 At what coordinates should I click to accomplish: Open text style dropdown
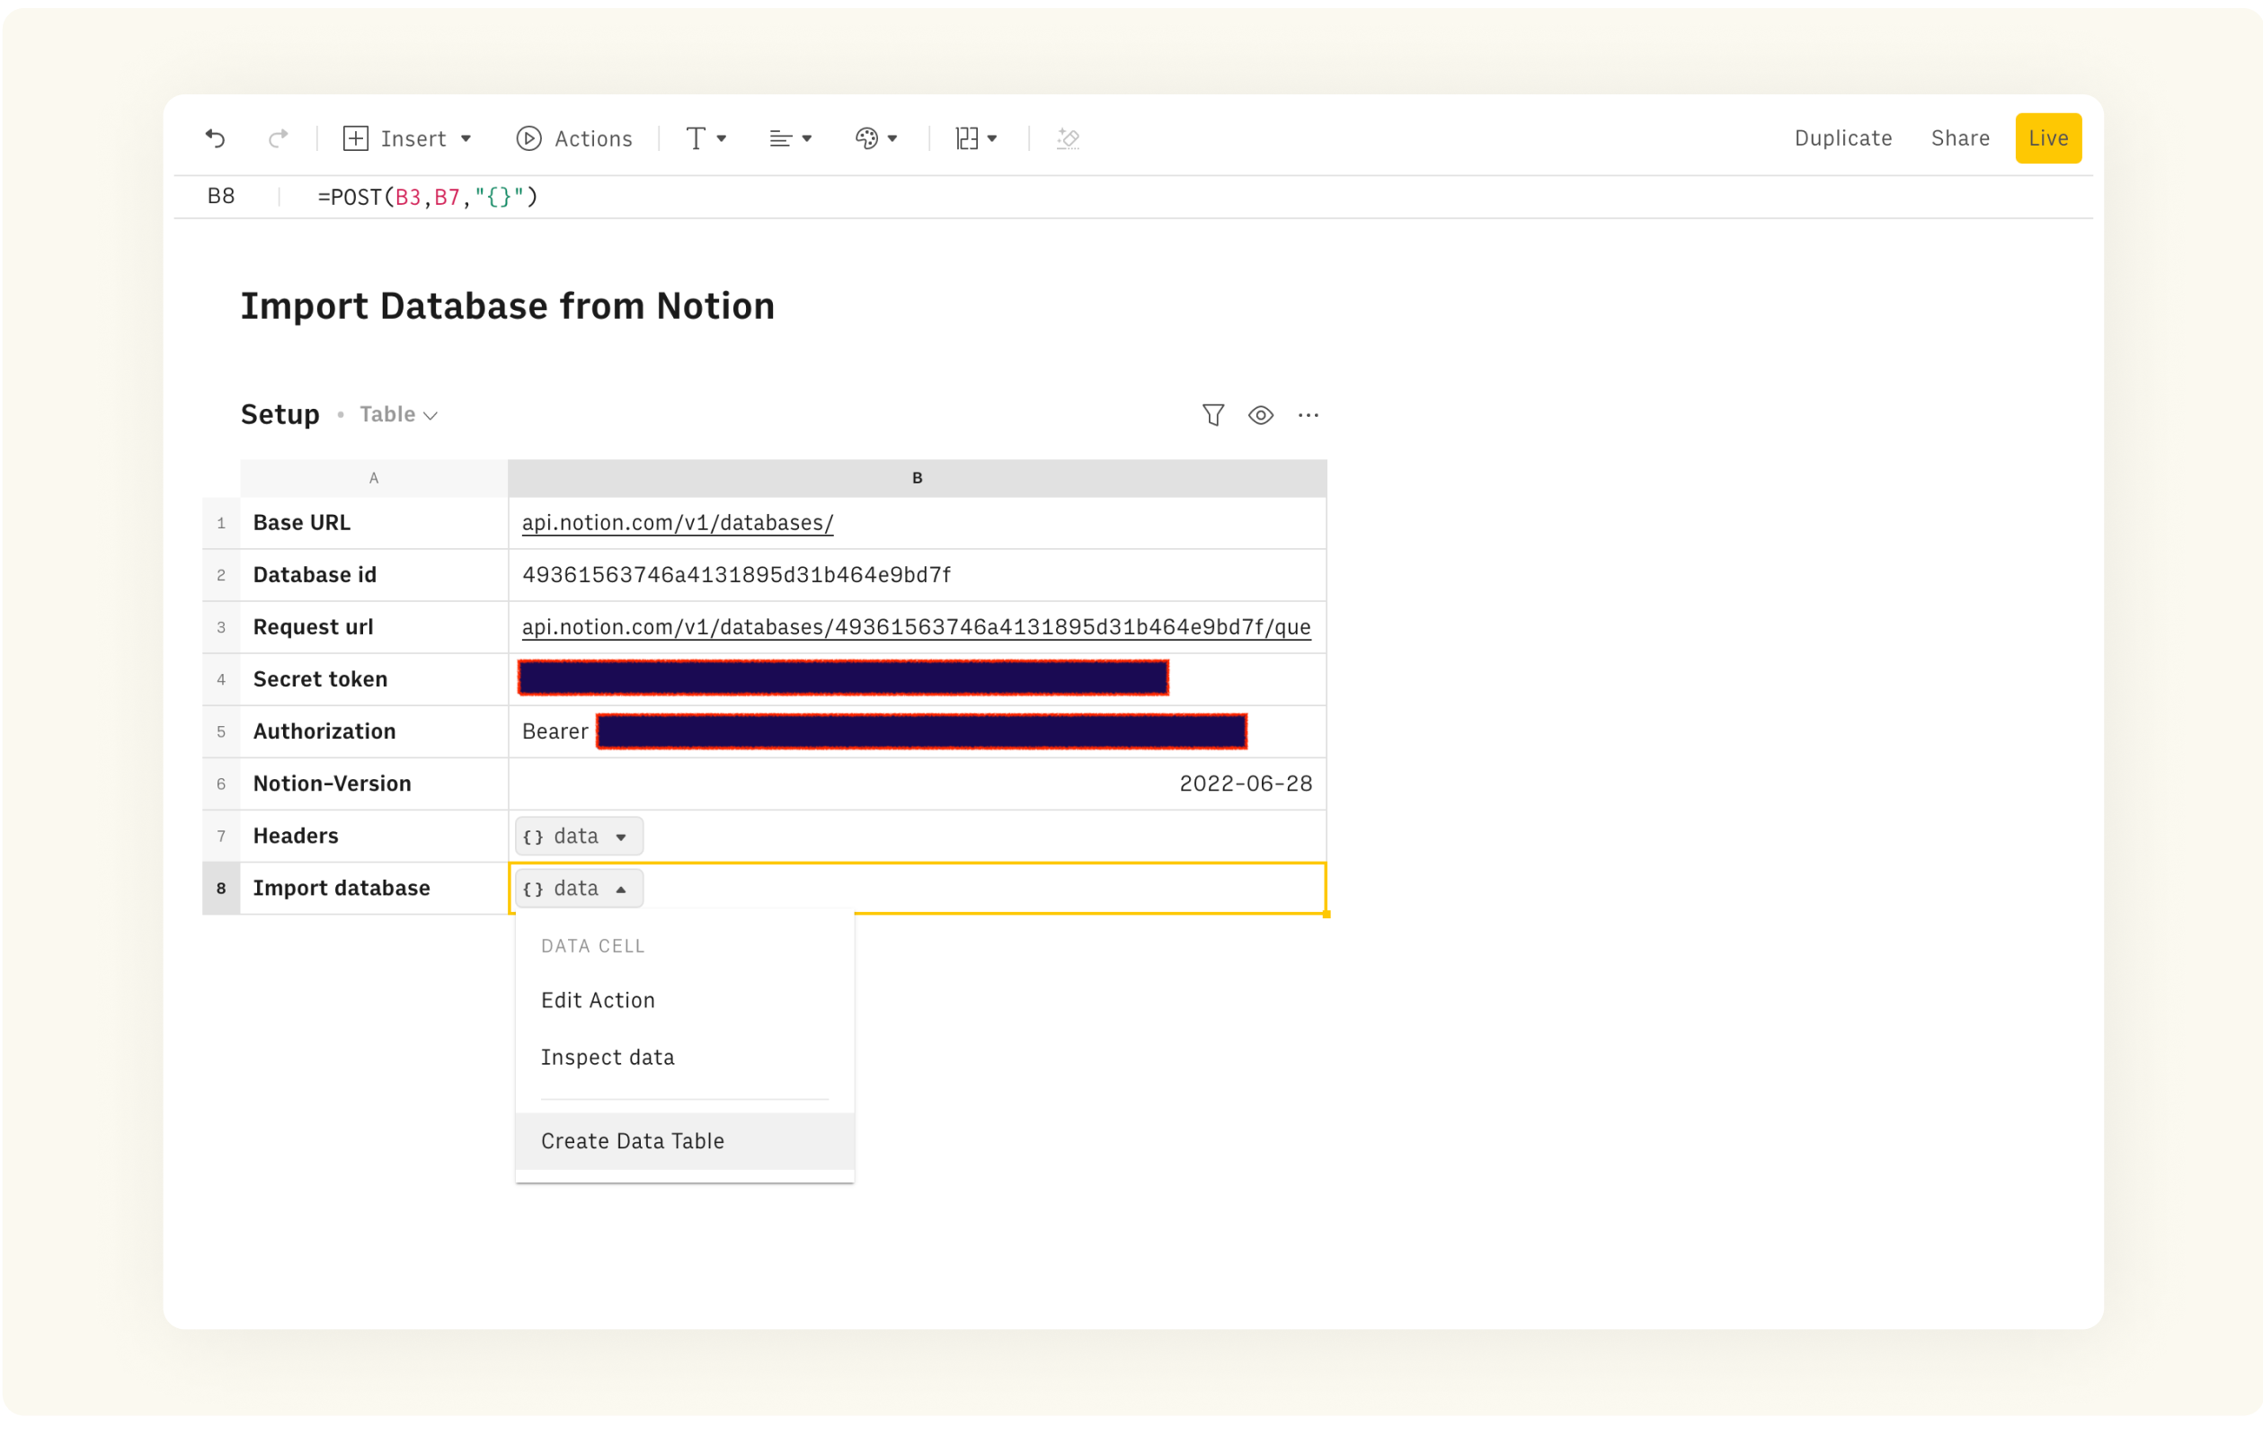[x=706, y=139]
